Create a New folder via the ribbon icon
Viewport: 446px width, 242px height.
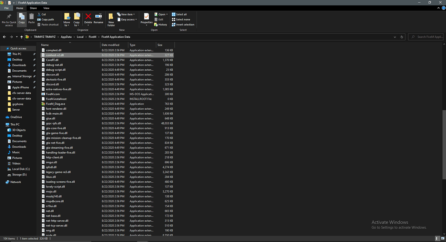[x=111, y=19]
